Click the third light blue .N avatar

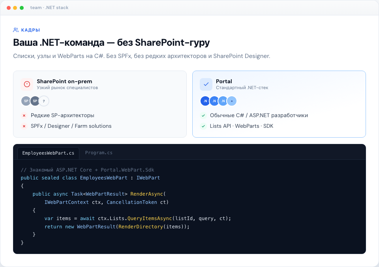(x=223, y=101)
